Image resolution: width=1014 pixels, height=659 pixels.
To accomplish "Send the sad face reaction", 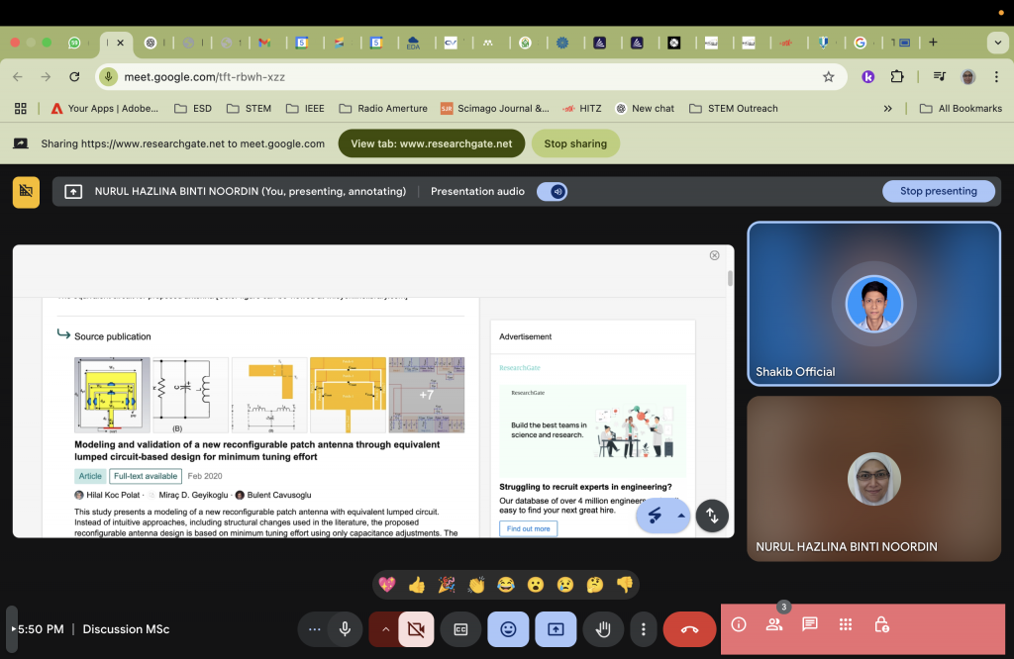I will 565,585.
